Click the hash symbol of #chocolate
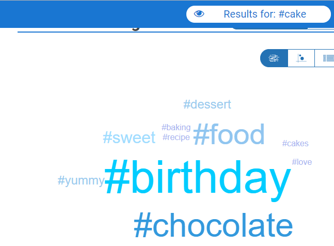This screenshot has width=334, height=246. click(x=143, y=225)
